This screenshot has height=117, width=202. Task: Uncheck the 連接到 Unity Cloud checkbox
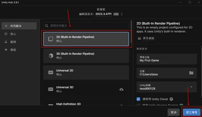pyautogui.click(x=138, y=99)
